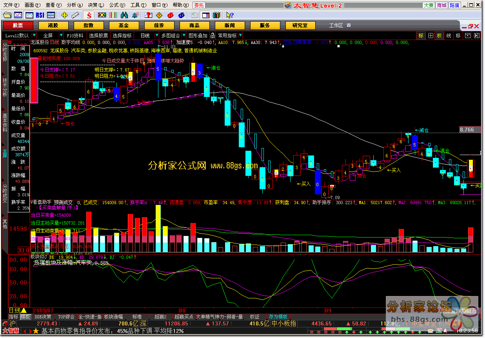Click the 日线 up arrow at bottom left

point(24,311)
